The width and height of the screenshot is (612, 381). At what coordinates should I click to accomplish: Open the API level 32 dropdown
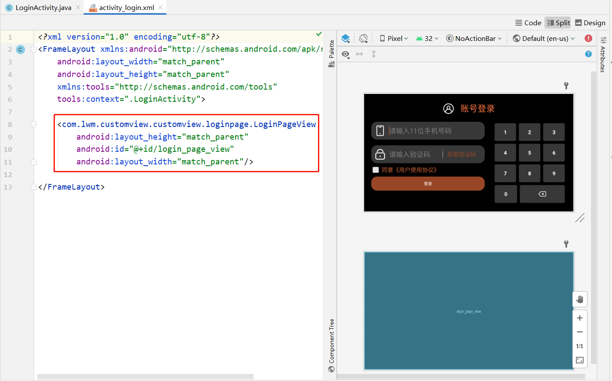point(427,38)
